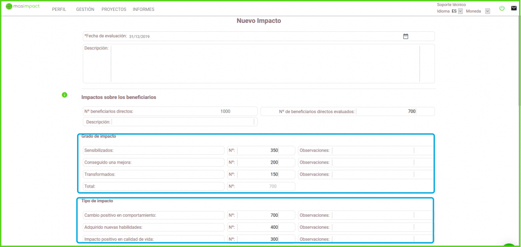
Task: Click the Fecha de evaluación date field
Action: (260, 36)
